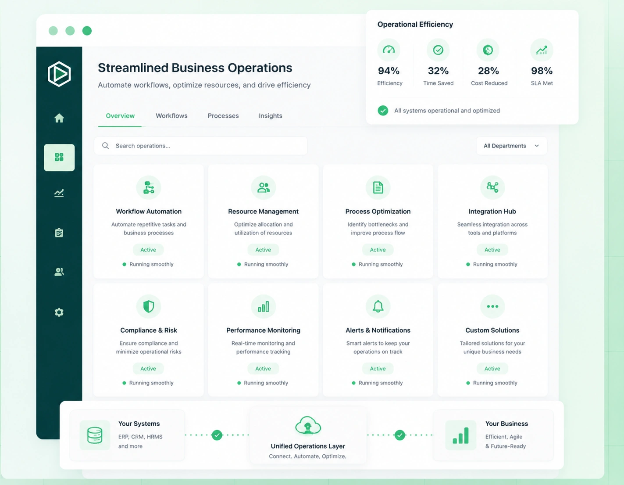Image resolution: width=624 pixels, height=485 pixels.
Task: Click the Custom Solutions three-dots icon
Action: (492, 306)
